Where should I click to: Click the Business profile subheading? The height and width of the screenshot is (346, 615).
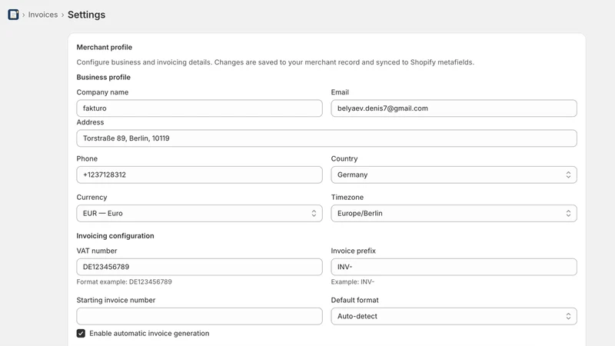pyautogui.click(x=104, y=78)
